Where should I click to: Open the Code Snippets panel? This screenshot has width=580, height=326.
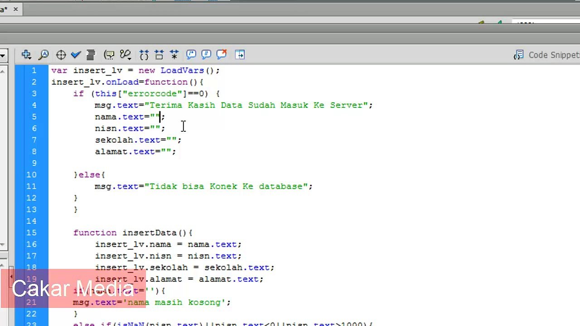(547, 55)
